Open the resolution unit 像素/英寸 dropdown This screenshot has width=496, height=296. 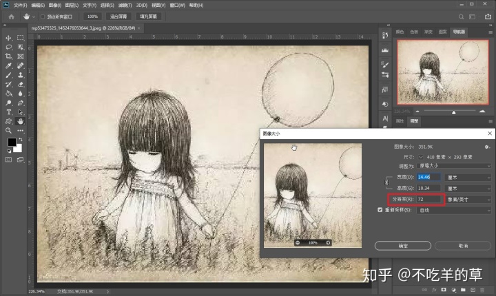coord(468,200)
